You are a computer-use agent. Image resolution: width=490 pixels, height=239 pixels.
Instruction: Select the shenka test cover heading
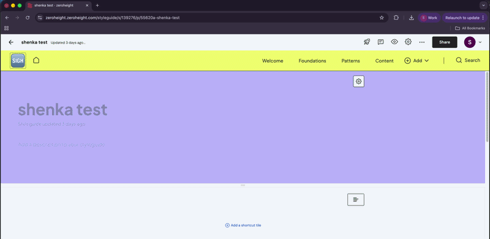62,110
